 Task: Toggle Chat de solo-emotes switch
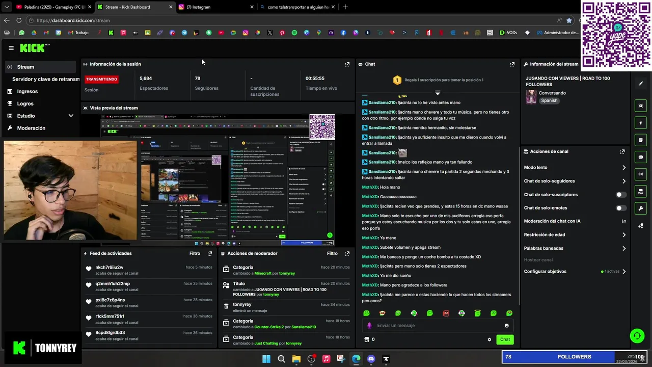(x=621, y=208)
